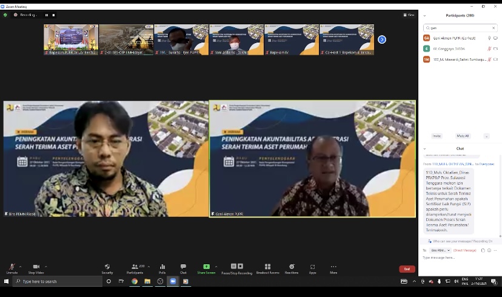Stop Video using the camera button
Screen dimensions: 502x297
(x=36, y=268)
